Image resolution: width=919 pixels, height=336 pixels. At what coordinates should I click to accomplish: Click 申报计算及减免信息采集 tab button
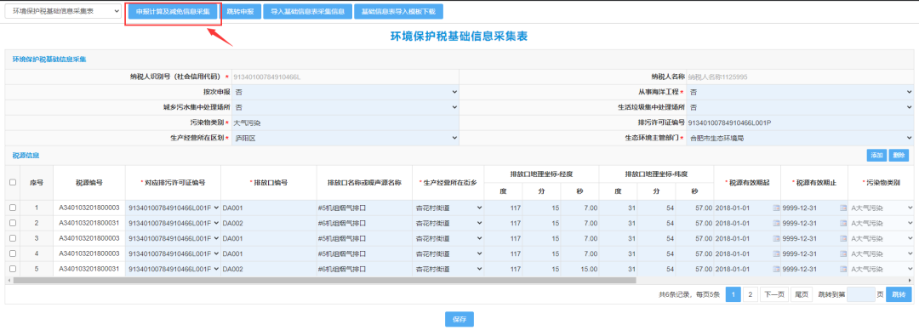pos(172,12)
